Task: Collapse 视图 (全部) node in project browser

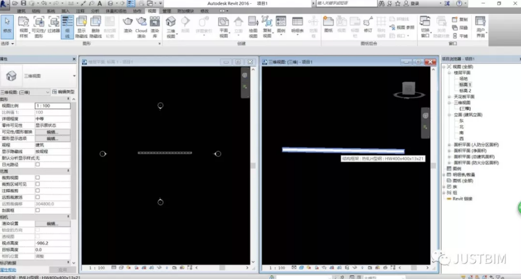Action: 444,67
